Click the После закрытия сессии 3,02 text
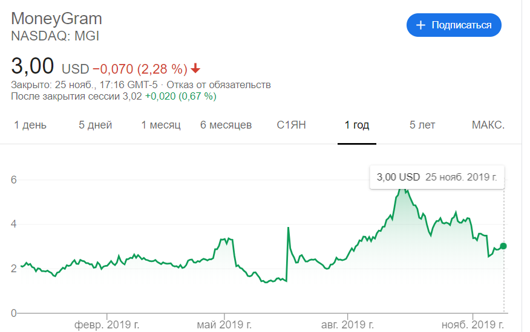The image size is (530, 332). (76, 97)
